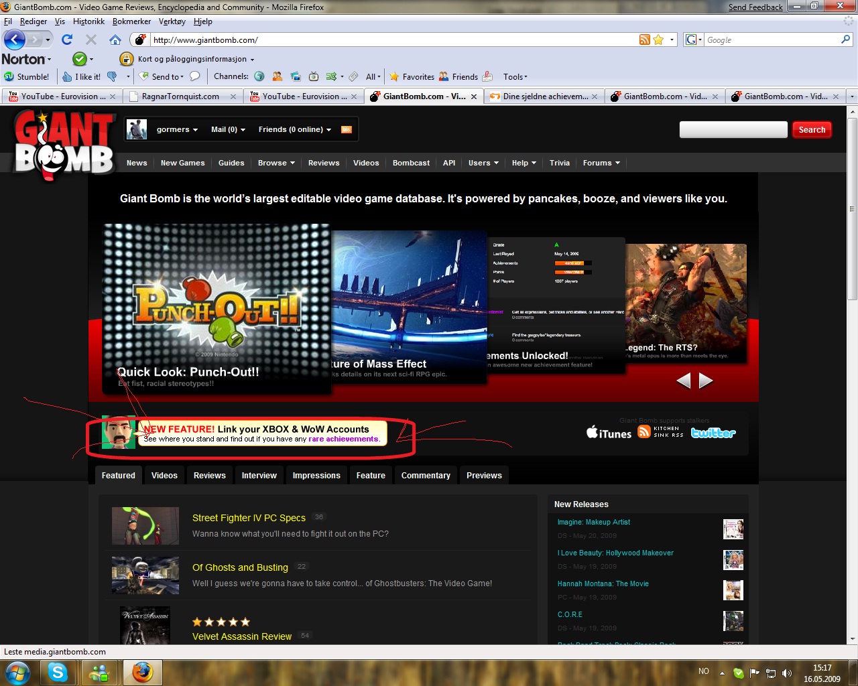Click the gormers avatar image
This screenshot has height=686, width=858.
coord(137,129)
